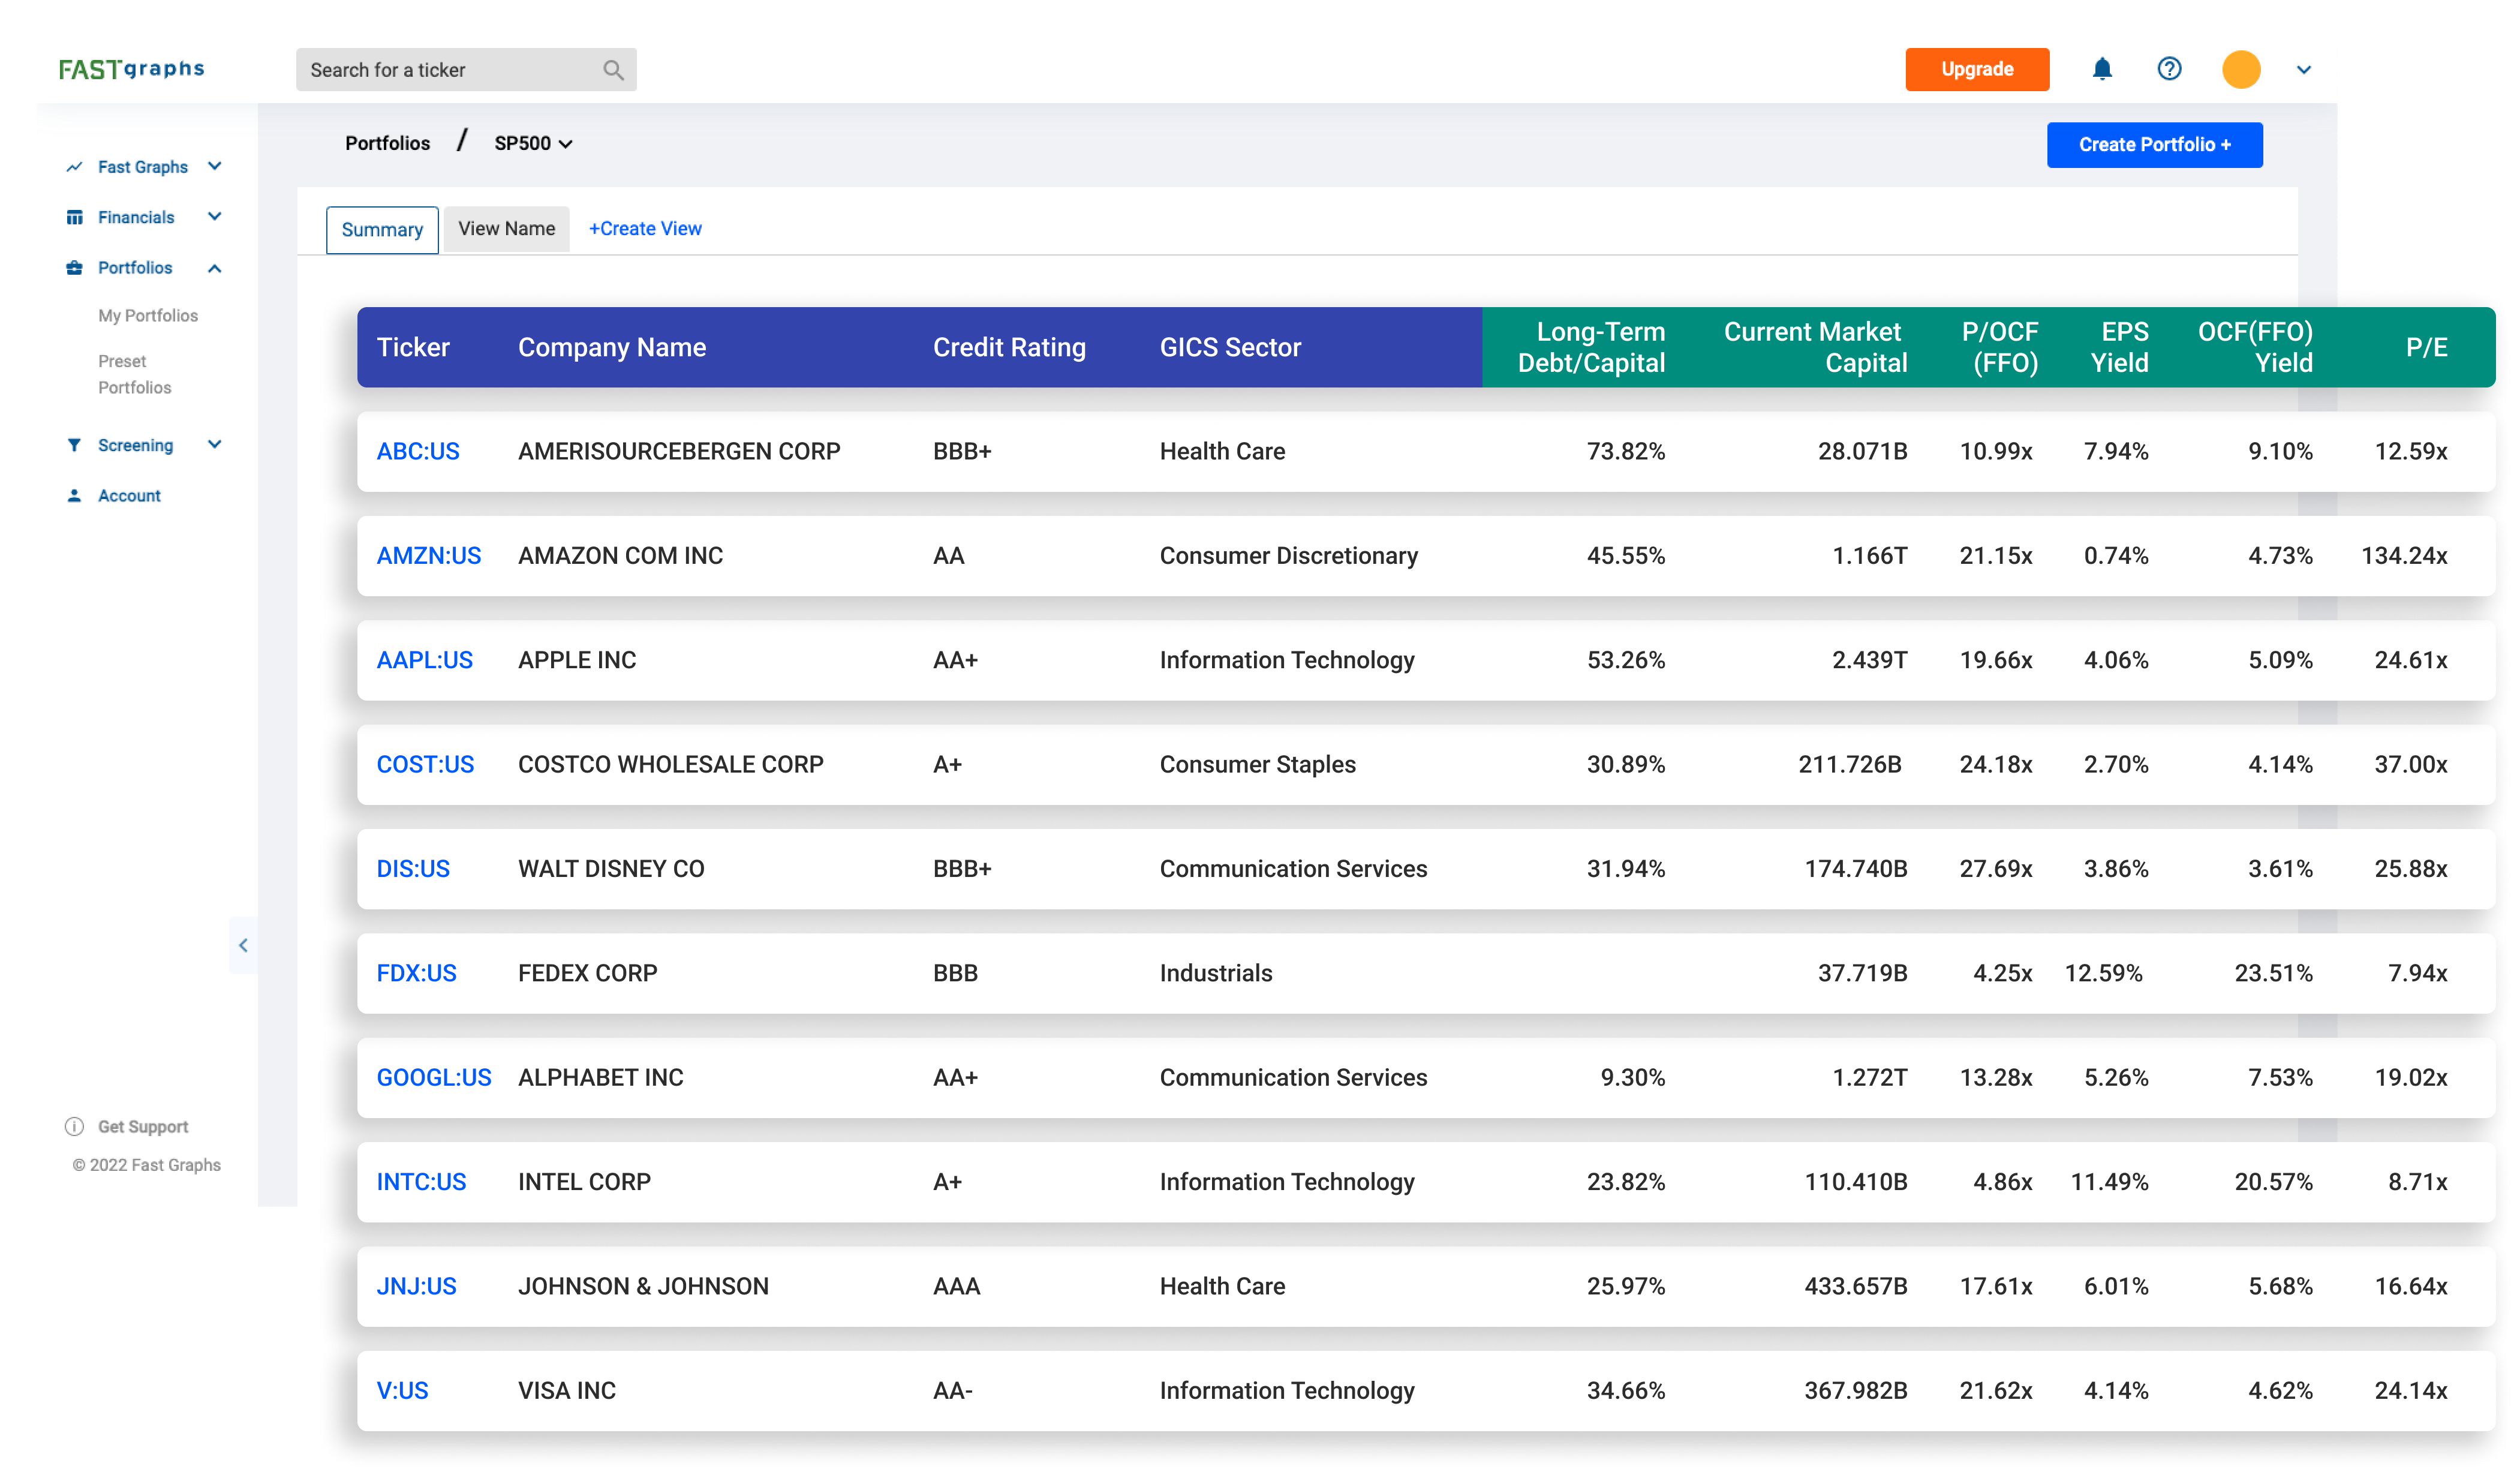Open the SP500 portfolio dropdown
Viewport: 2520px width, 1472px height.
pos(533,143)
